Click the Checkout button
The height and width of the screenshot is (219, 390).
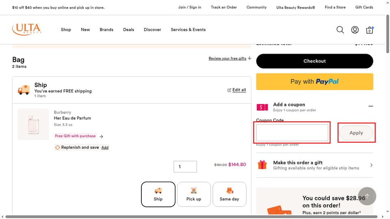click(x=314, y=61)
